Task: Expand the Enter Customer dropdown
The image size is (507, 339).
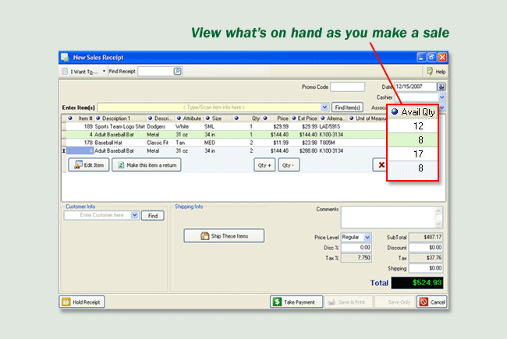Action: point(134,215)
